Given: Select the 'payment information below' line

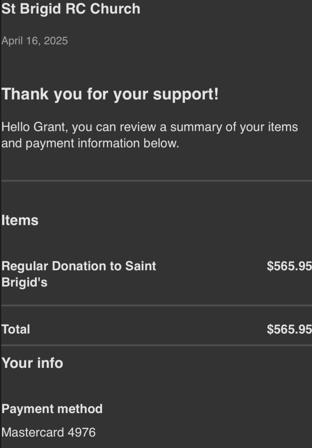Looking at the screenshot, I should (90, 143).
